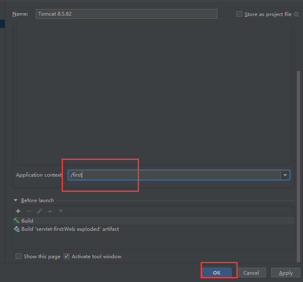The image size is (303, 282).
Task: Uncheck the Activate tool window checkbox
Action: (67, 256)
